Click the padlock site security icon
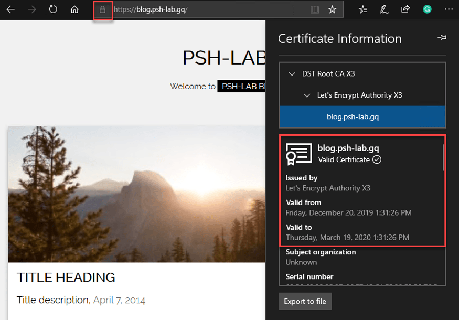The image size is (459, 320). click(x=103, y=9)
